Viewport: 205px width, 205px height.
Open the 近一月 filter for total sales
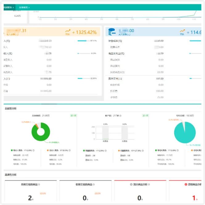(74, 116)
